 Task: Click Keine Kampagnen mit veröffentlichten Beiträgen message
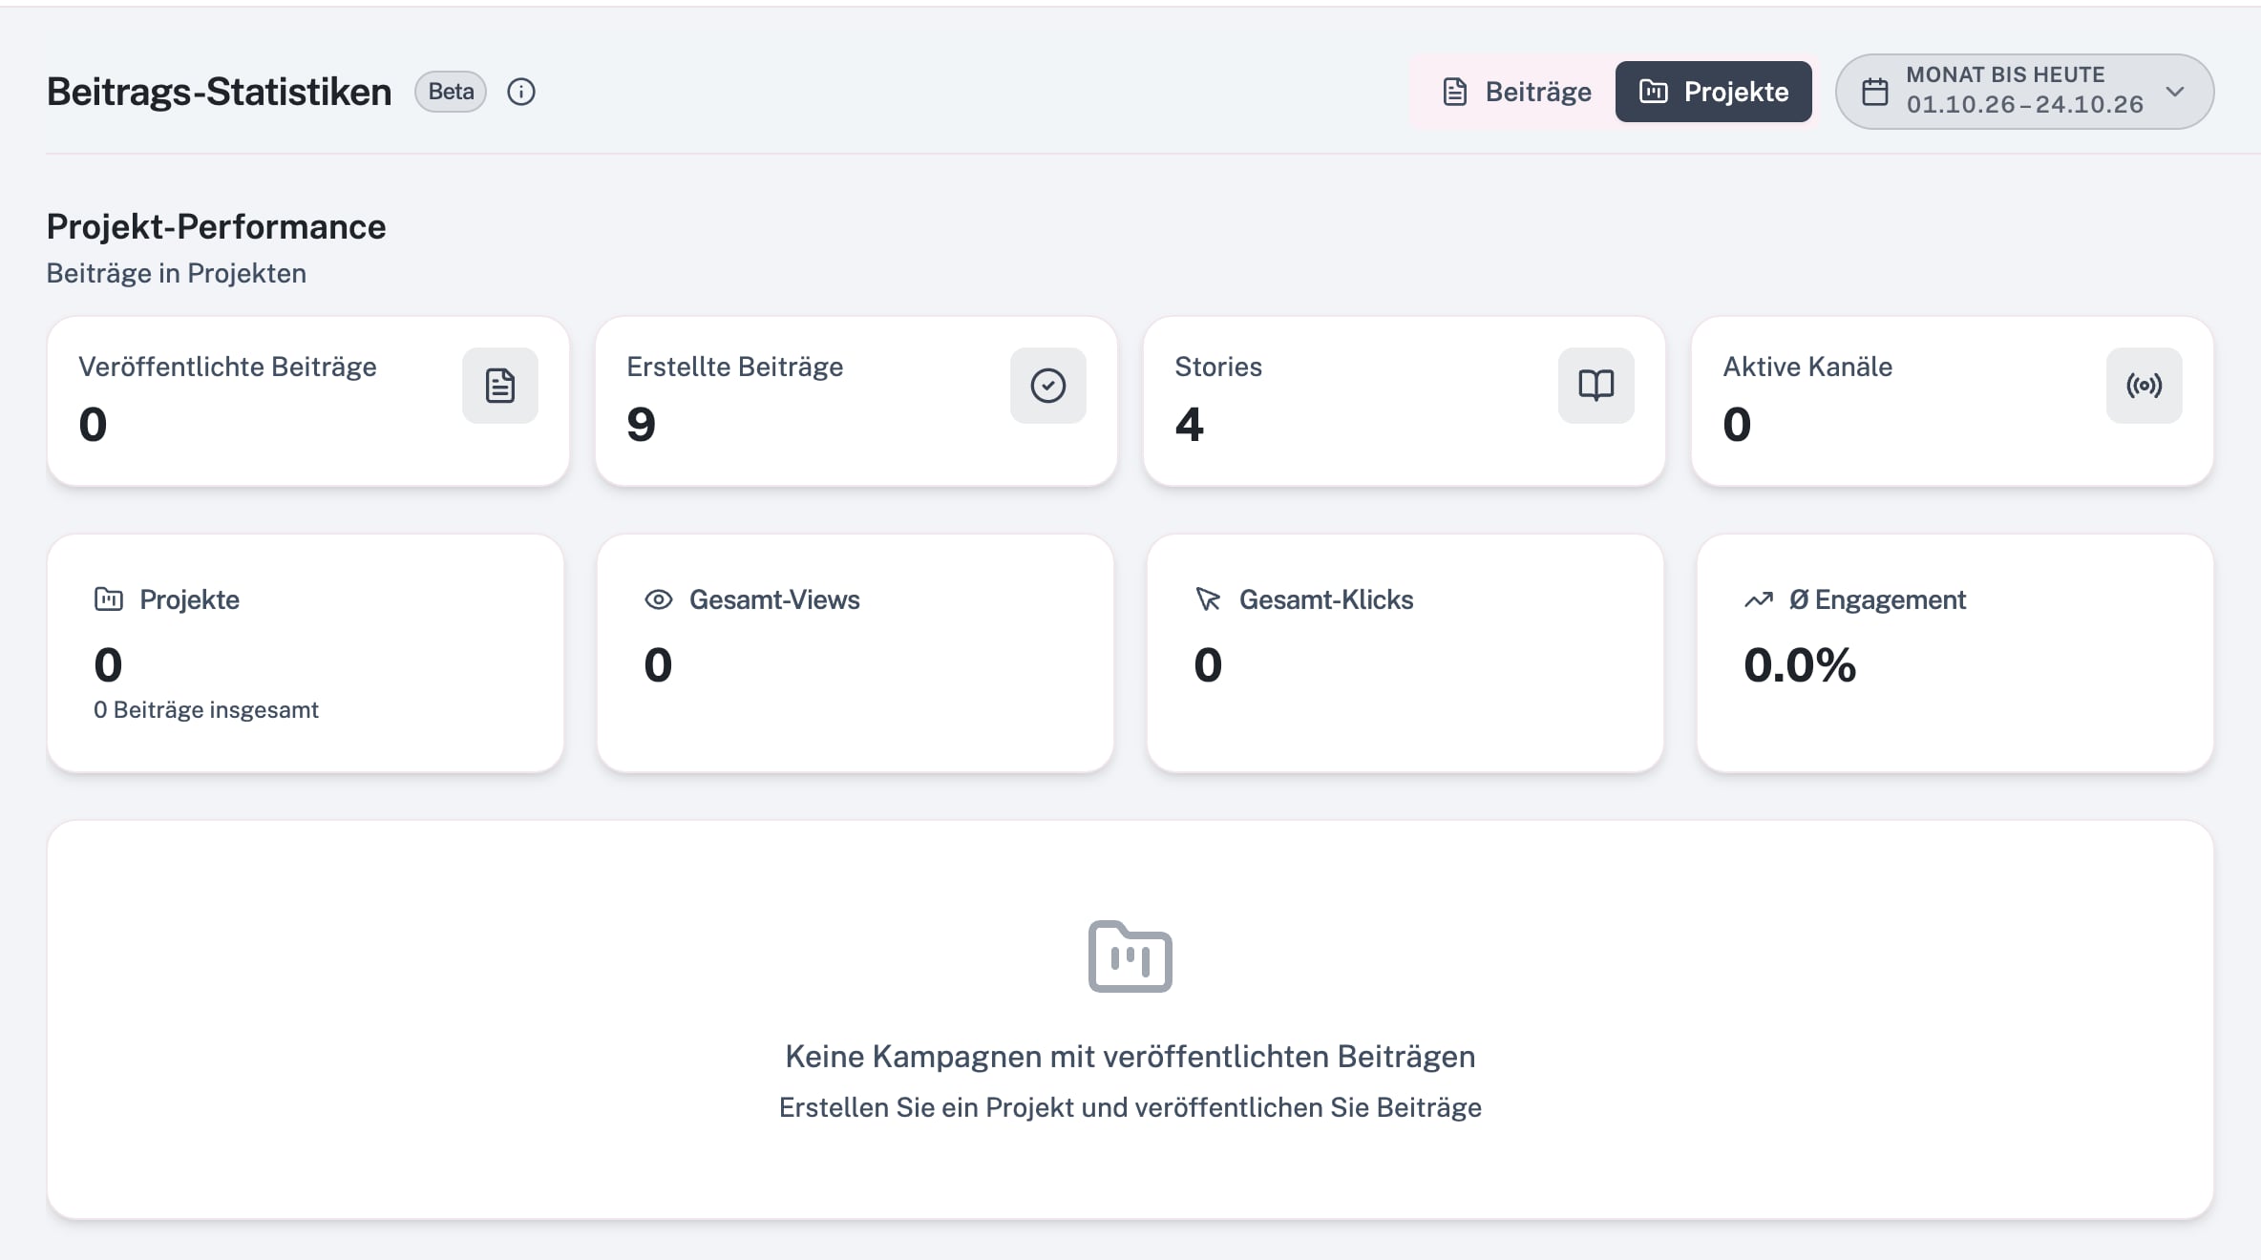pos(1130,1057)
